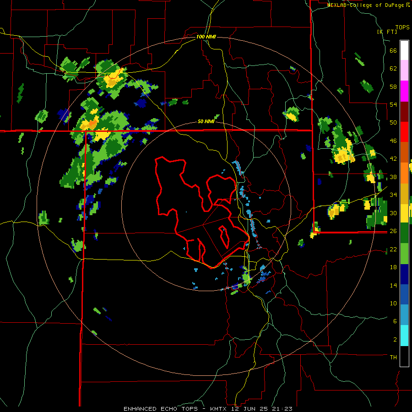
Task: Click the small island outline inside the lake
Action: click(224, 237)
